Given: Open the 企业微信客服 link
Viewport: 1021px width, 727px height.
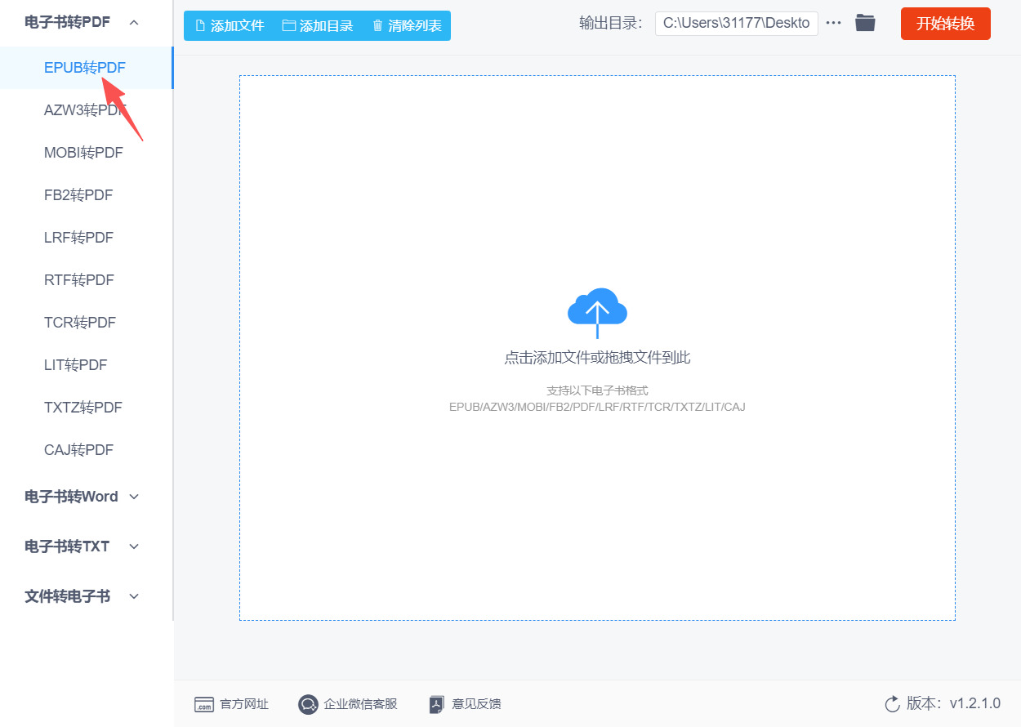Looking at the screenshot, I should tap(360, 704).
